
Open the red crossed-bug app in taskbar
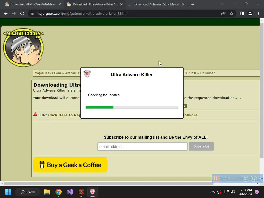click(x=81, y=192)
